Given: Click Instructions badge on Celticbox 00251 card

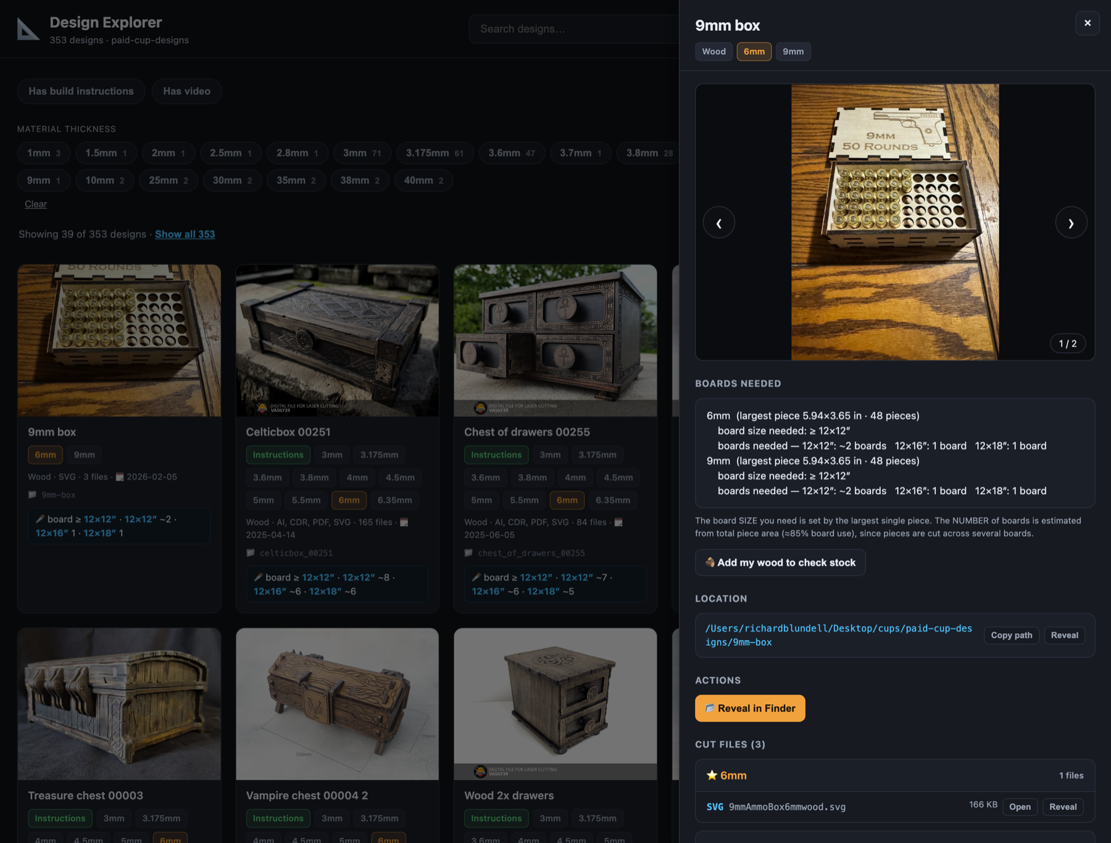Looking at the screenshot, I should pos(278,455).
